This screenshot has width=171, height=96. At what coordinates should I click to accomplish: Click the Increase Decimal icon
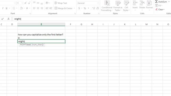pyautogui.click(x=94, y=8)
